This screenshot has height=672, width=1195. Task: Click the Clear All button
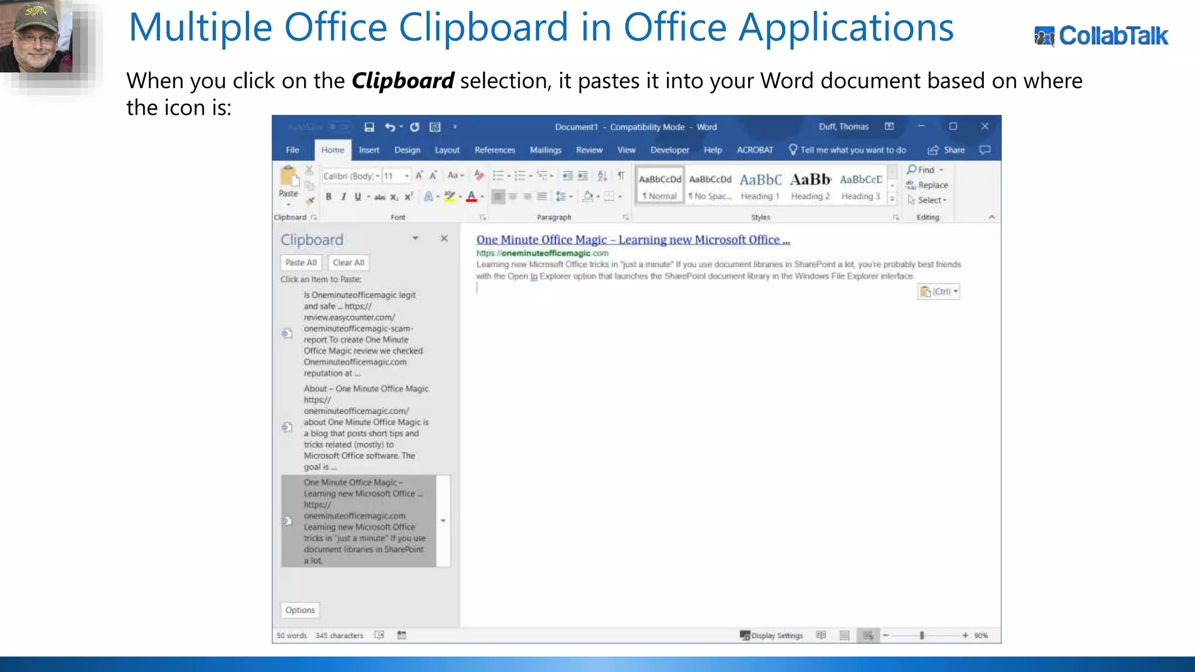pyautogui.click(x=348, y=262)
